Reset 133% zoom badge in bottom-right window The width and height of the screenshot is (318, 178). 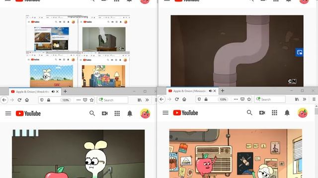click(x=223, y=99)
